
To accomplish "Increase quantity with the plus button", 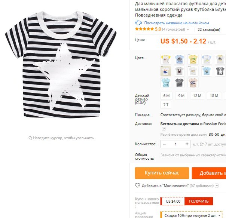I will tap(187, 144).
